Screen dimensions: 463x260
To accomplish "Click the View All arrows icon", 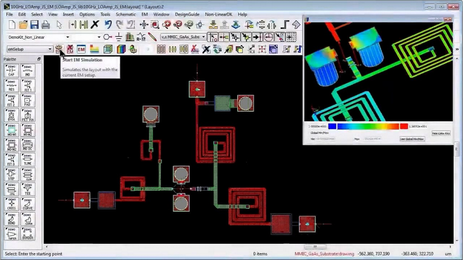I will (x=144, y=25).
